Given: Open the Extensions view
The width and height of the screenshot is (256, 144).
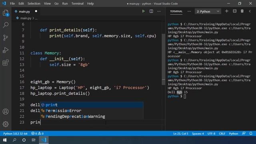Looking at the screenshot, I should tap(6, 62).
